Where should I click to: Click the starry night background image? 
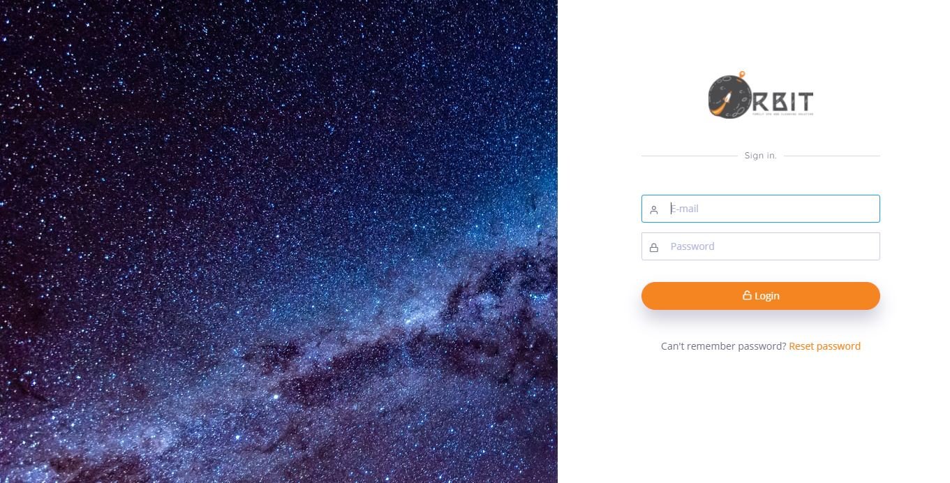(279, 241)
